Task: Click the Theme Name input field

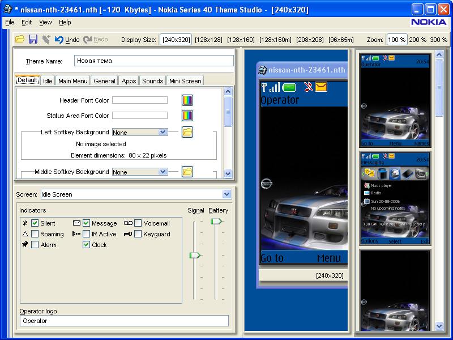Action: point(153,61)
